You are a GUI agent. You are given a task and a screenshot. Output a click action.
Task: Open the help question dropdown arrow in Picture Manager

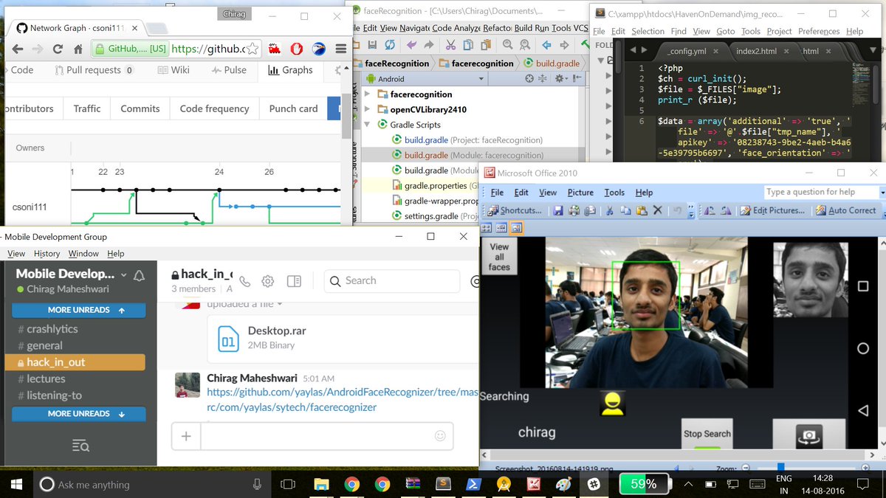882,192
